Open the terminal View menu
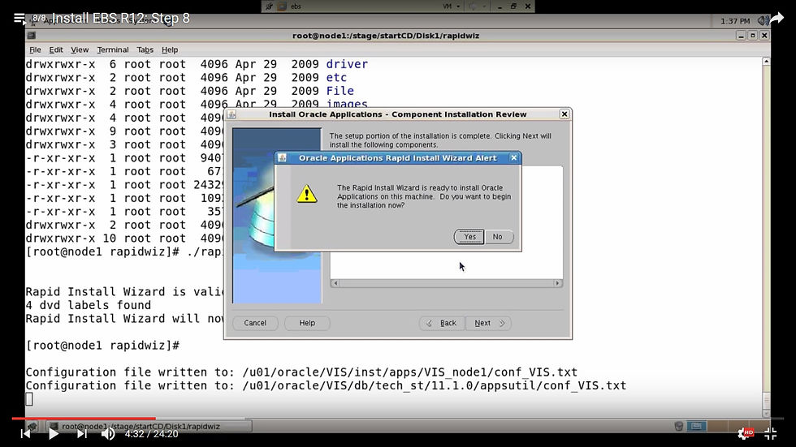The image size is (796, 447). pos(80,49)
